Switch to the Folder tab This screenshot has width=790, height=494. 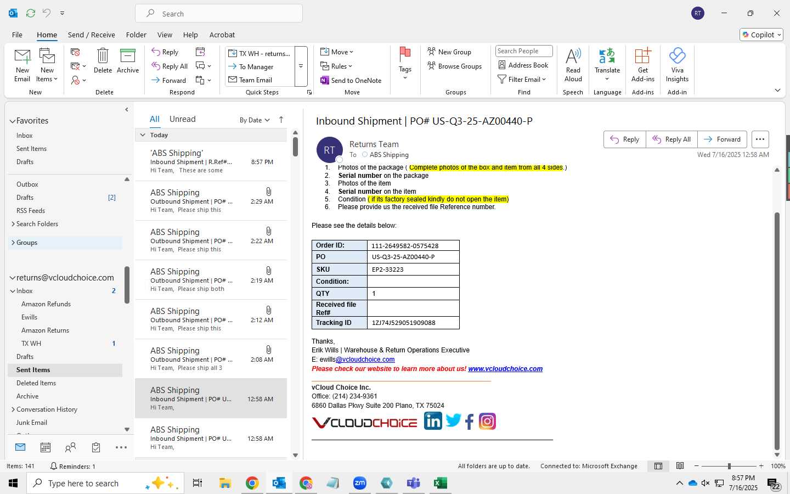click(136, 35)
